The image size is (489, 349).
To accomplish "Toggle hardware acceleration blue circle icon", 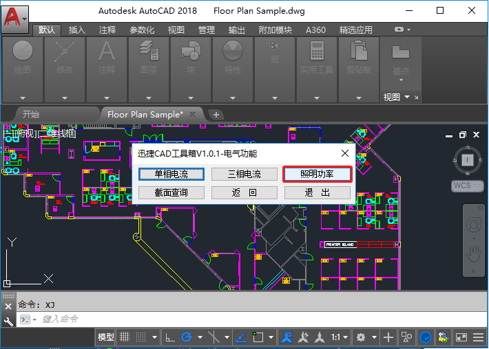I will point(426,337).
